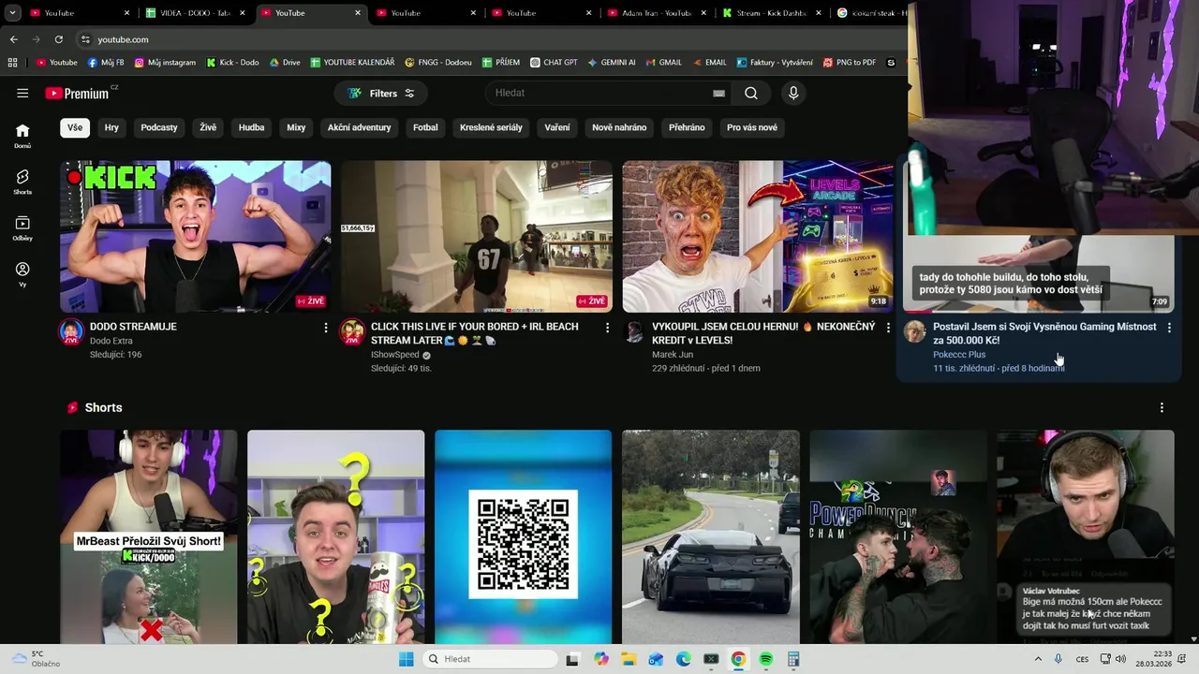
Task: Select the Vše filter chip
Action: point(75,127)
